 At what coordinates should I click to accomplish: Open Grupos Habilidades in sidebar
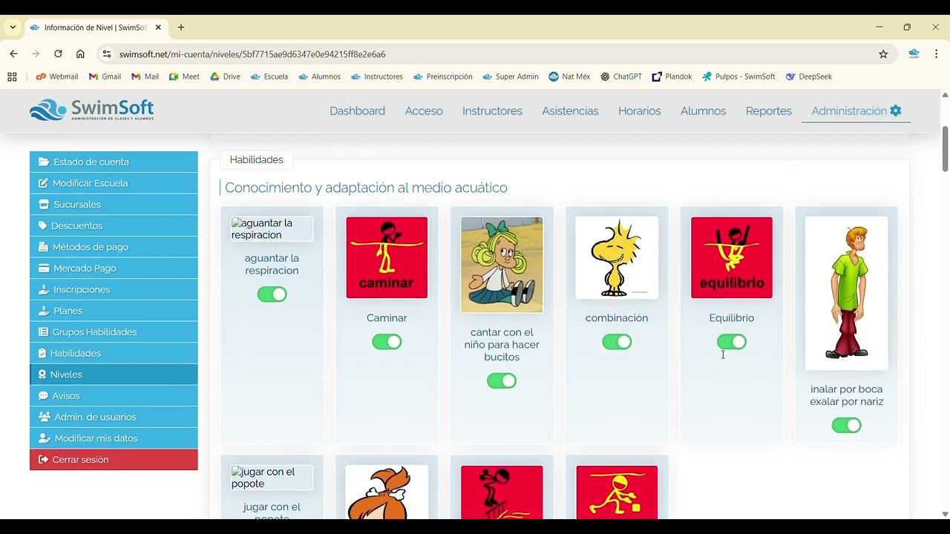point(114,332)
